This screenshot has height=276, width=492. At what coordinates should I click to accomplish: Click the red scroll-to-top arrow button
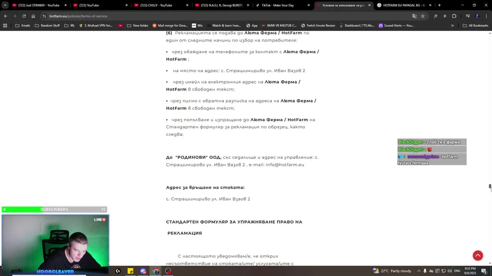(478, 256)
